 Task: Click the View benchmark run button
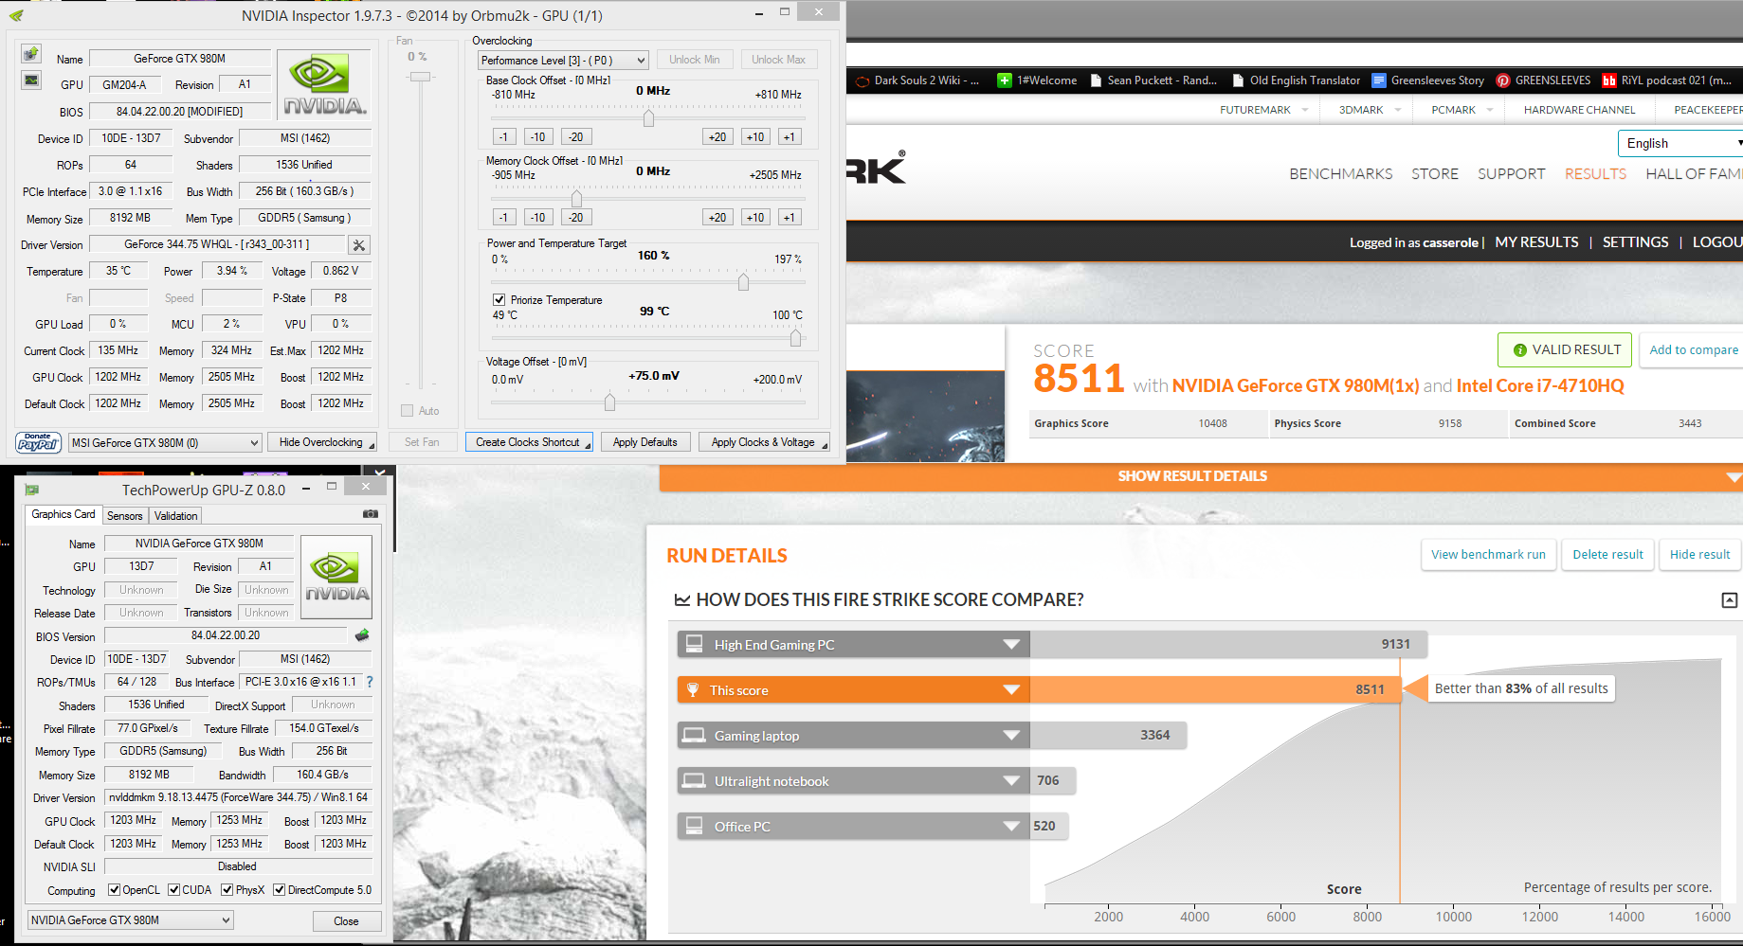tap(1488, 554)
